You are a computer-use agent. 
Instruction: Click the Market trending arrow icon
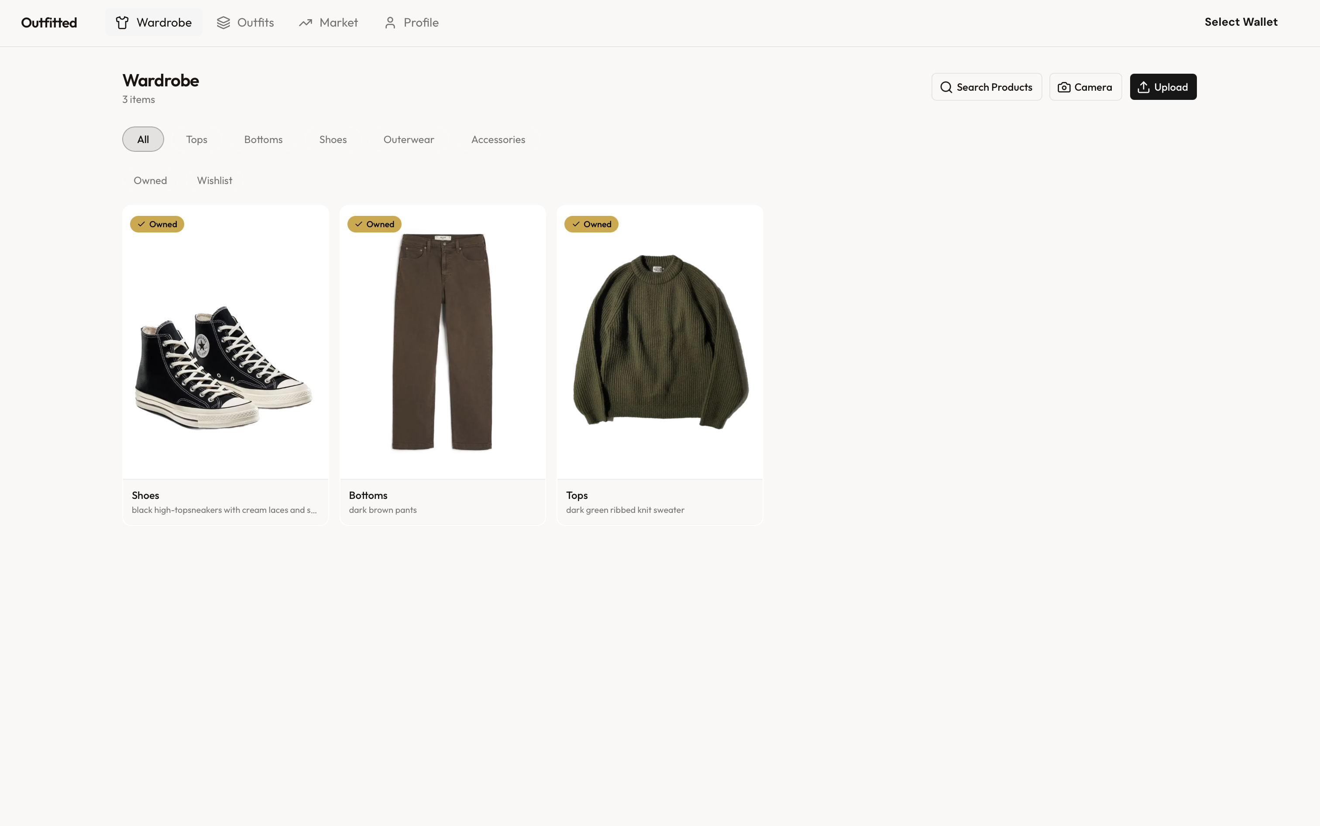pyautogui.click(x=305, y=22)
